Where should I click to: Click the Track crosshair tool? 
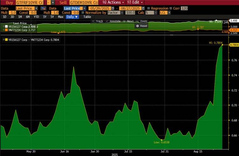(x=98, y=21)
